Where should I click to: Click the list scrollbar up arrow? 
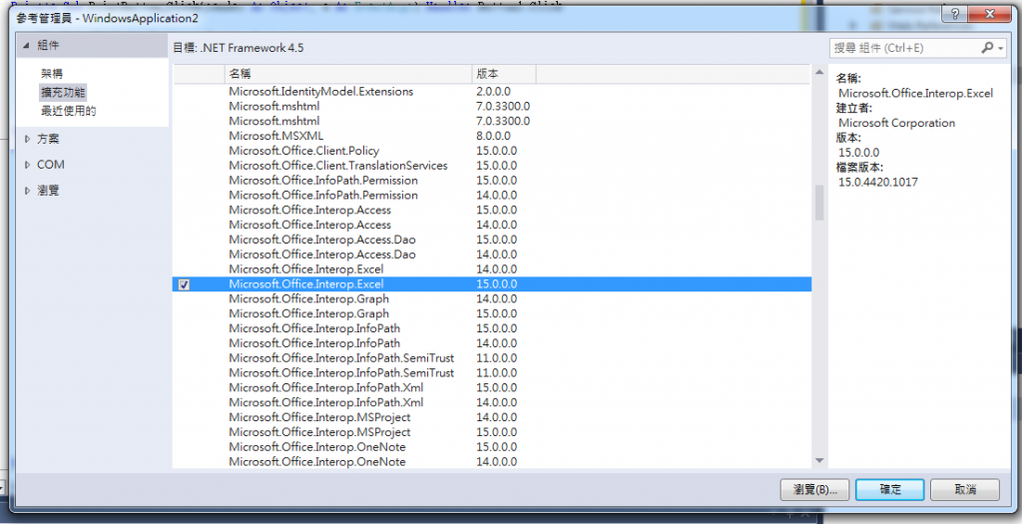click(819, 72)
